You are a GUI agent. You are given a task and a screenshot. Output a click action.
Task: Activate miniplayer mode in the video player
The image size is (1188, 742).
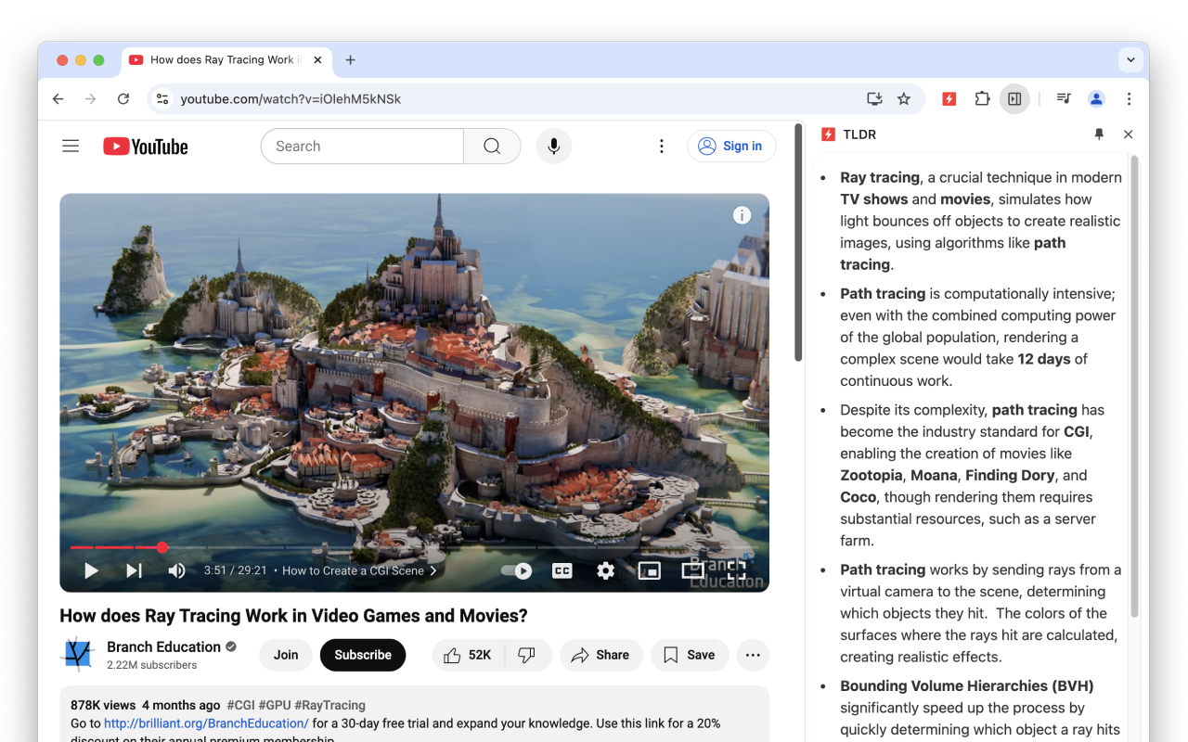[649, 570]
